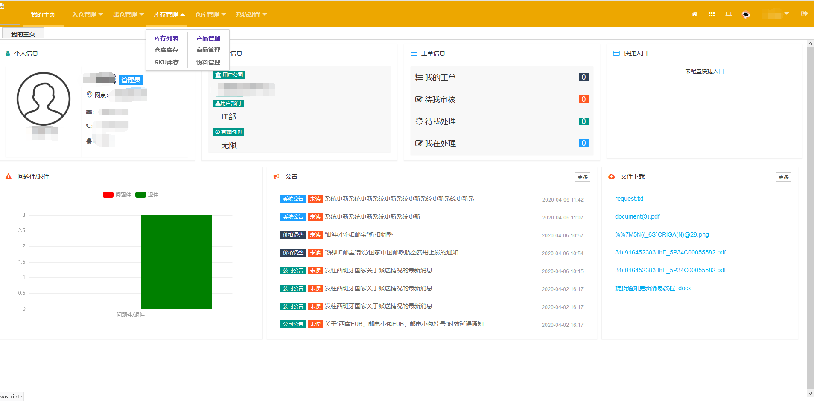
Task: Open the grid apps icon in the top bar
Action: (x=712, y=14)
